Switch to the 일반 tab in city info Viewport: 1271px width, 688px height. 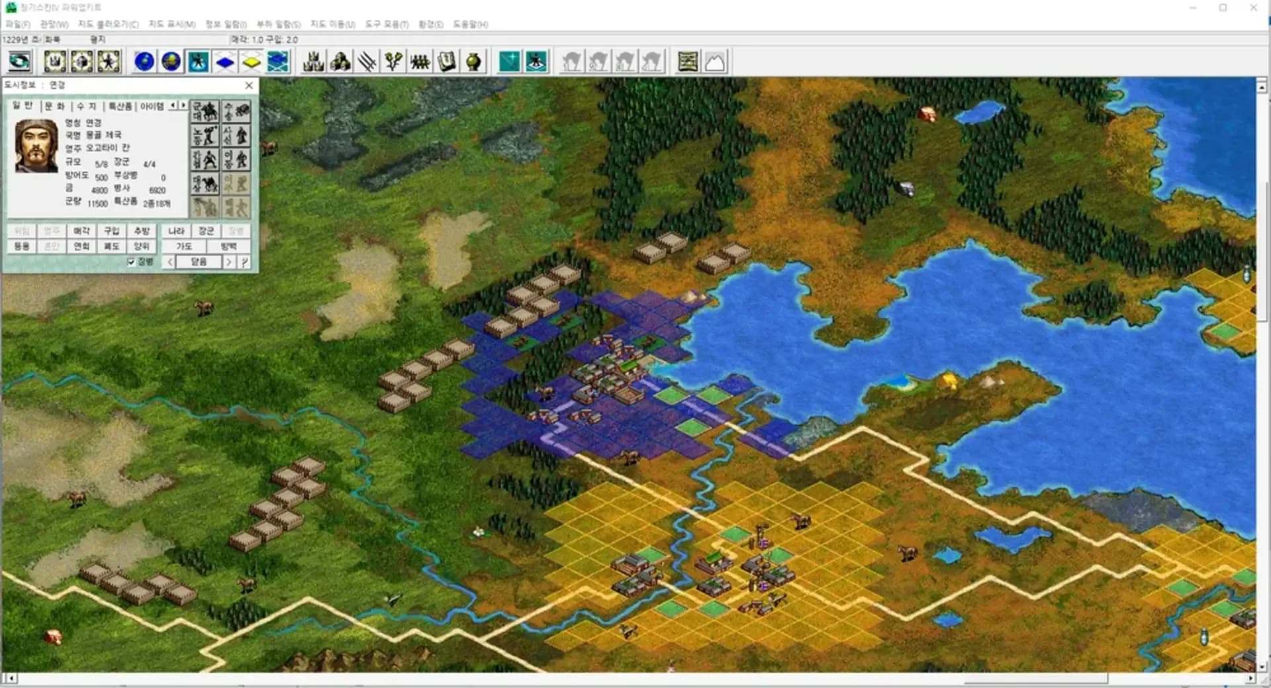click(23, 106)
